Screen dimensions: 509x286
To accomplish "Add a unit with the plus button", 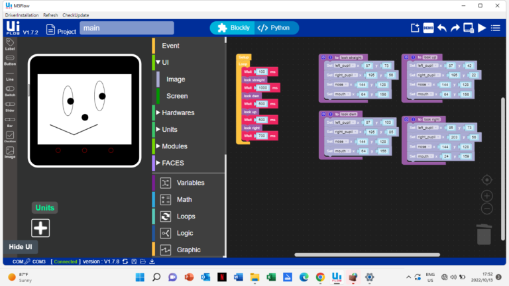I will 40,228.
